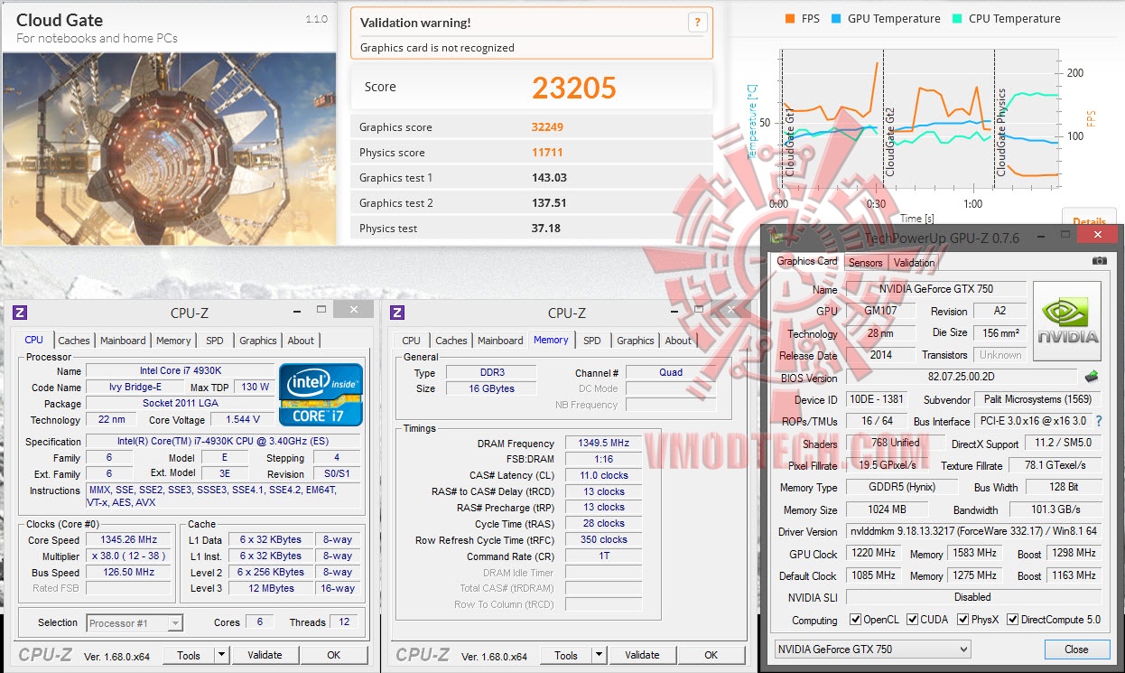Select the Graphics Card tab in GPU-Z

coord(807,261)
